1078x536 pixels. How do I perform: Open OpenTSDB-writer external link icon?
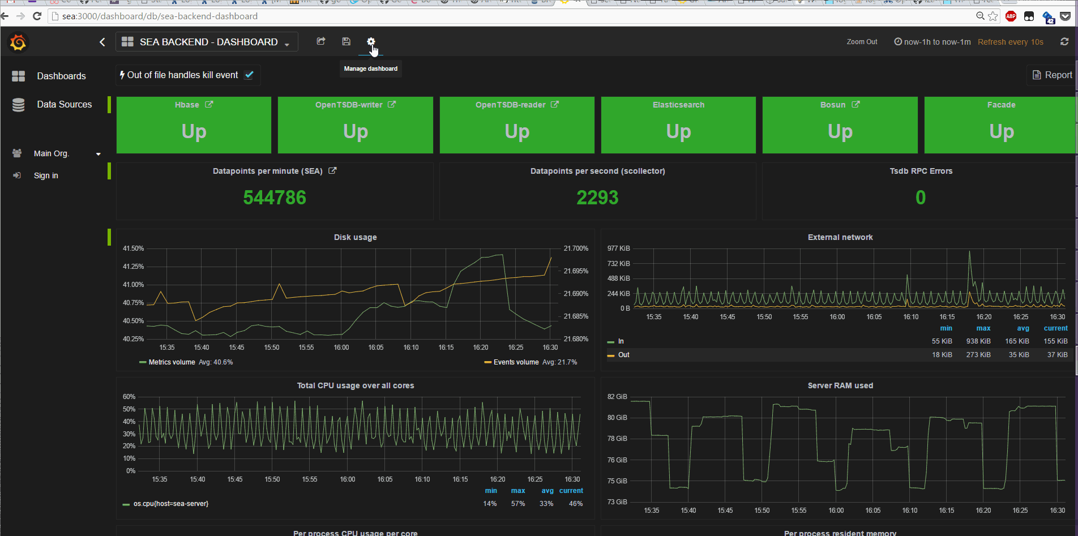(x=392, y=104)
